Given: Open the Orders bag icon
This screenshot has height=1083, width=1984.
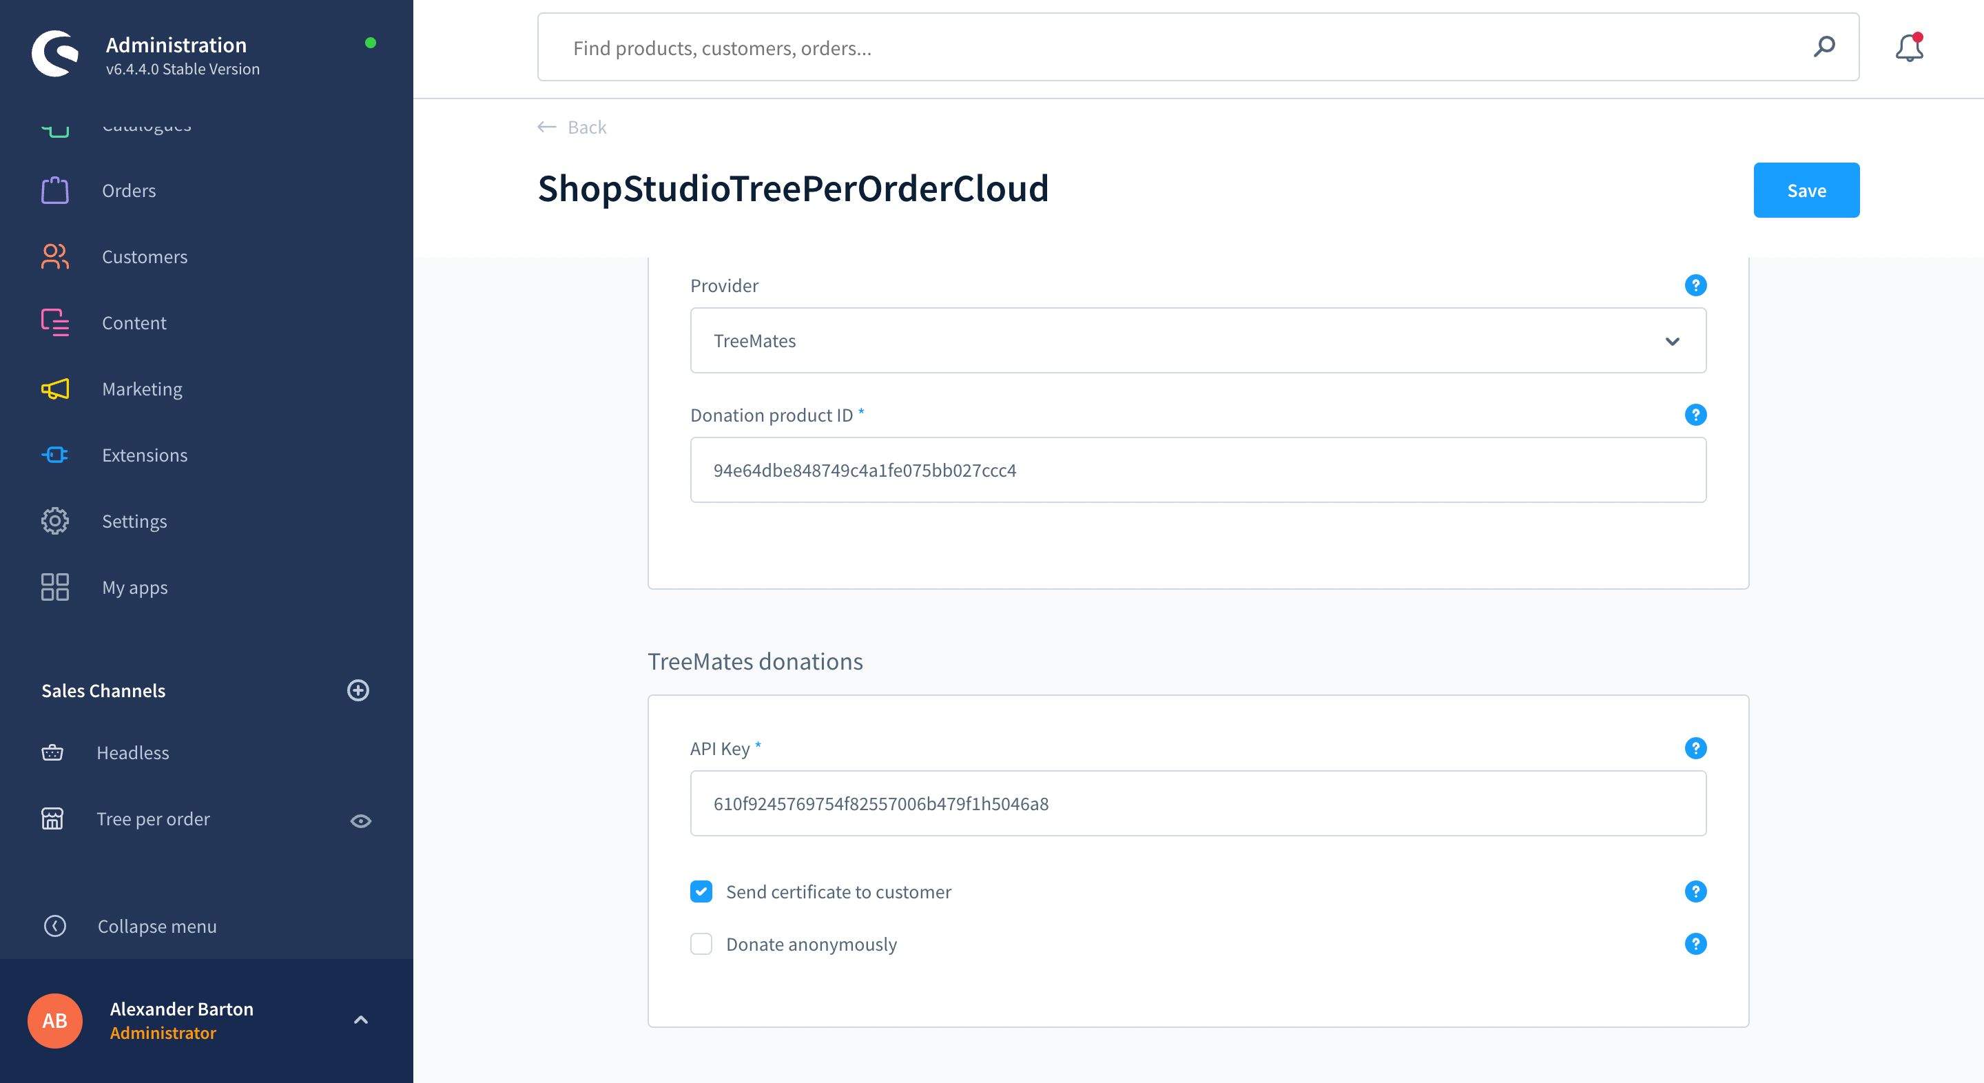Looking at the screenshot, I should point(54,190).
